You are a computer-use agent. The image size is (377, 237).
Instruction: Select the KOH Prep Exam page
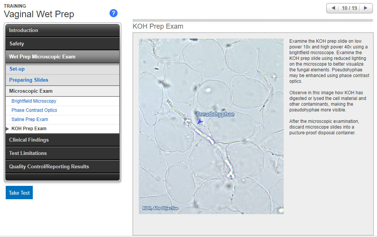[29, 129]
